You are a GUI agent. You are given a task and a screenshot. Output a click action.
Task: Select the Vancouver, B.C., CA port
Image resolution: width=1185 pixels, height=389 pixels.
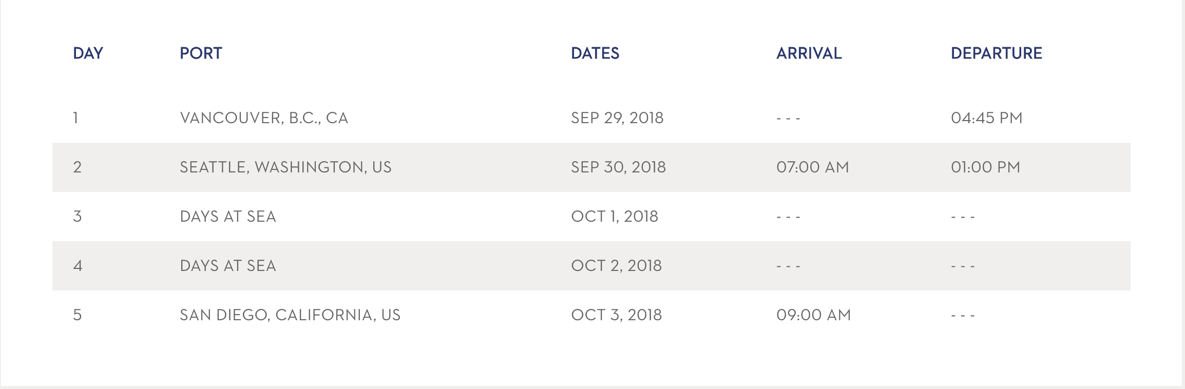point(264,118)
